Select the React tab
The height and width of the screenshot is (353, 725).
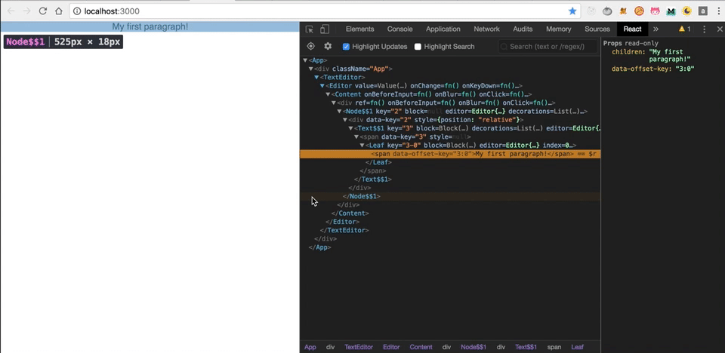[x=632, y=29]
